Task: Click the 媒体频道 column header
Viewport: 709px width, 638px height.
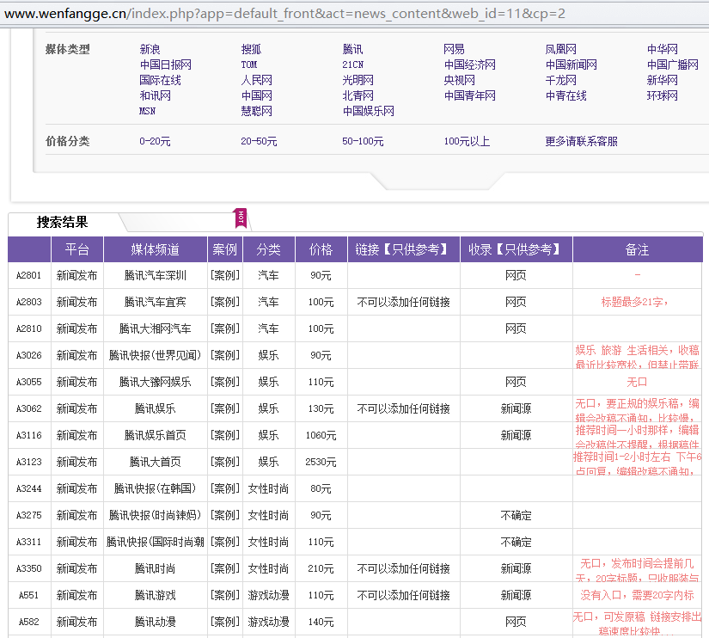Action: (x=155, y=250)
